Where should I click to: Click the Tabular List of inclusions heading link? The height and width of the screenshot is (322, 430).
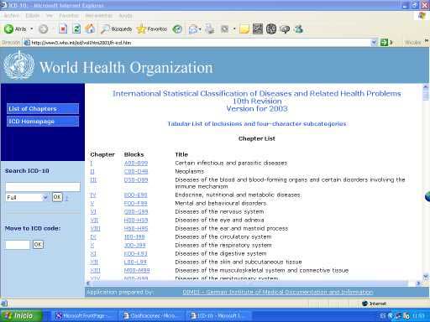[x=257, y=123]
